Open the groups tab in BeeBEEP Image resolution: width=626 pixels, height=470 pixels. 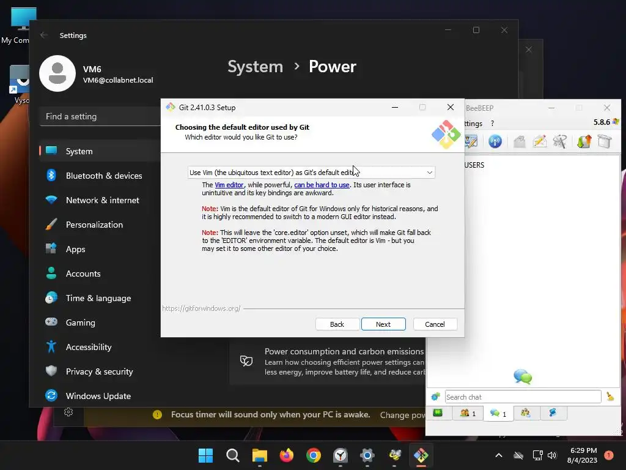[x=526, y=413]
